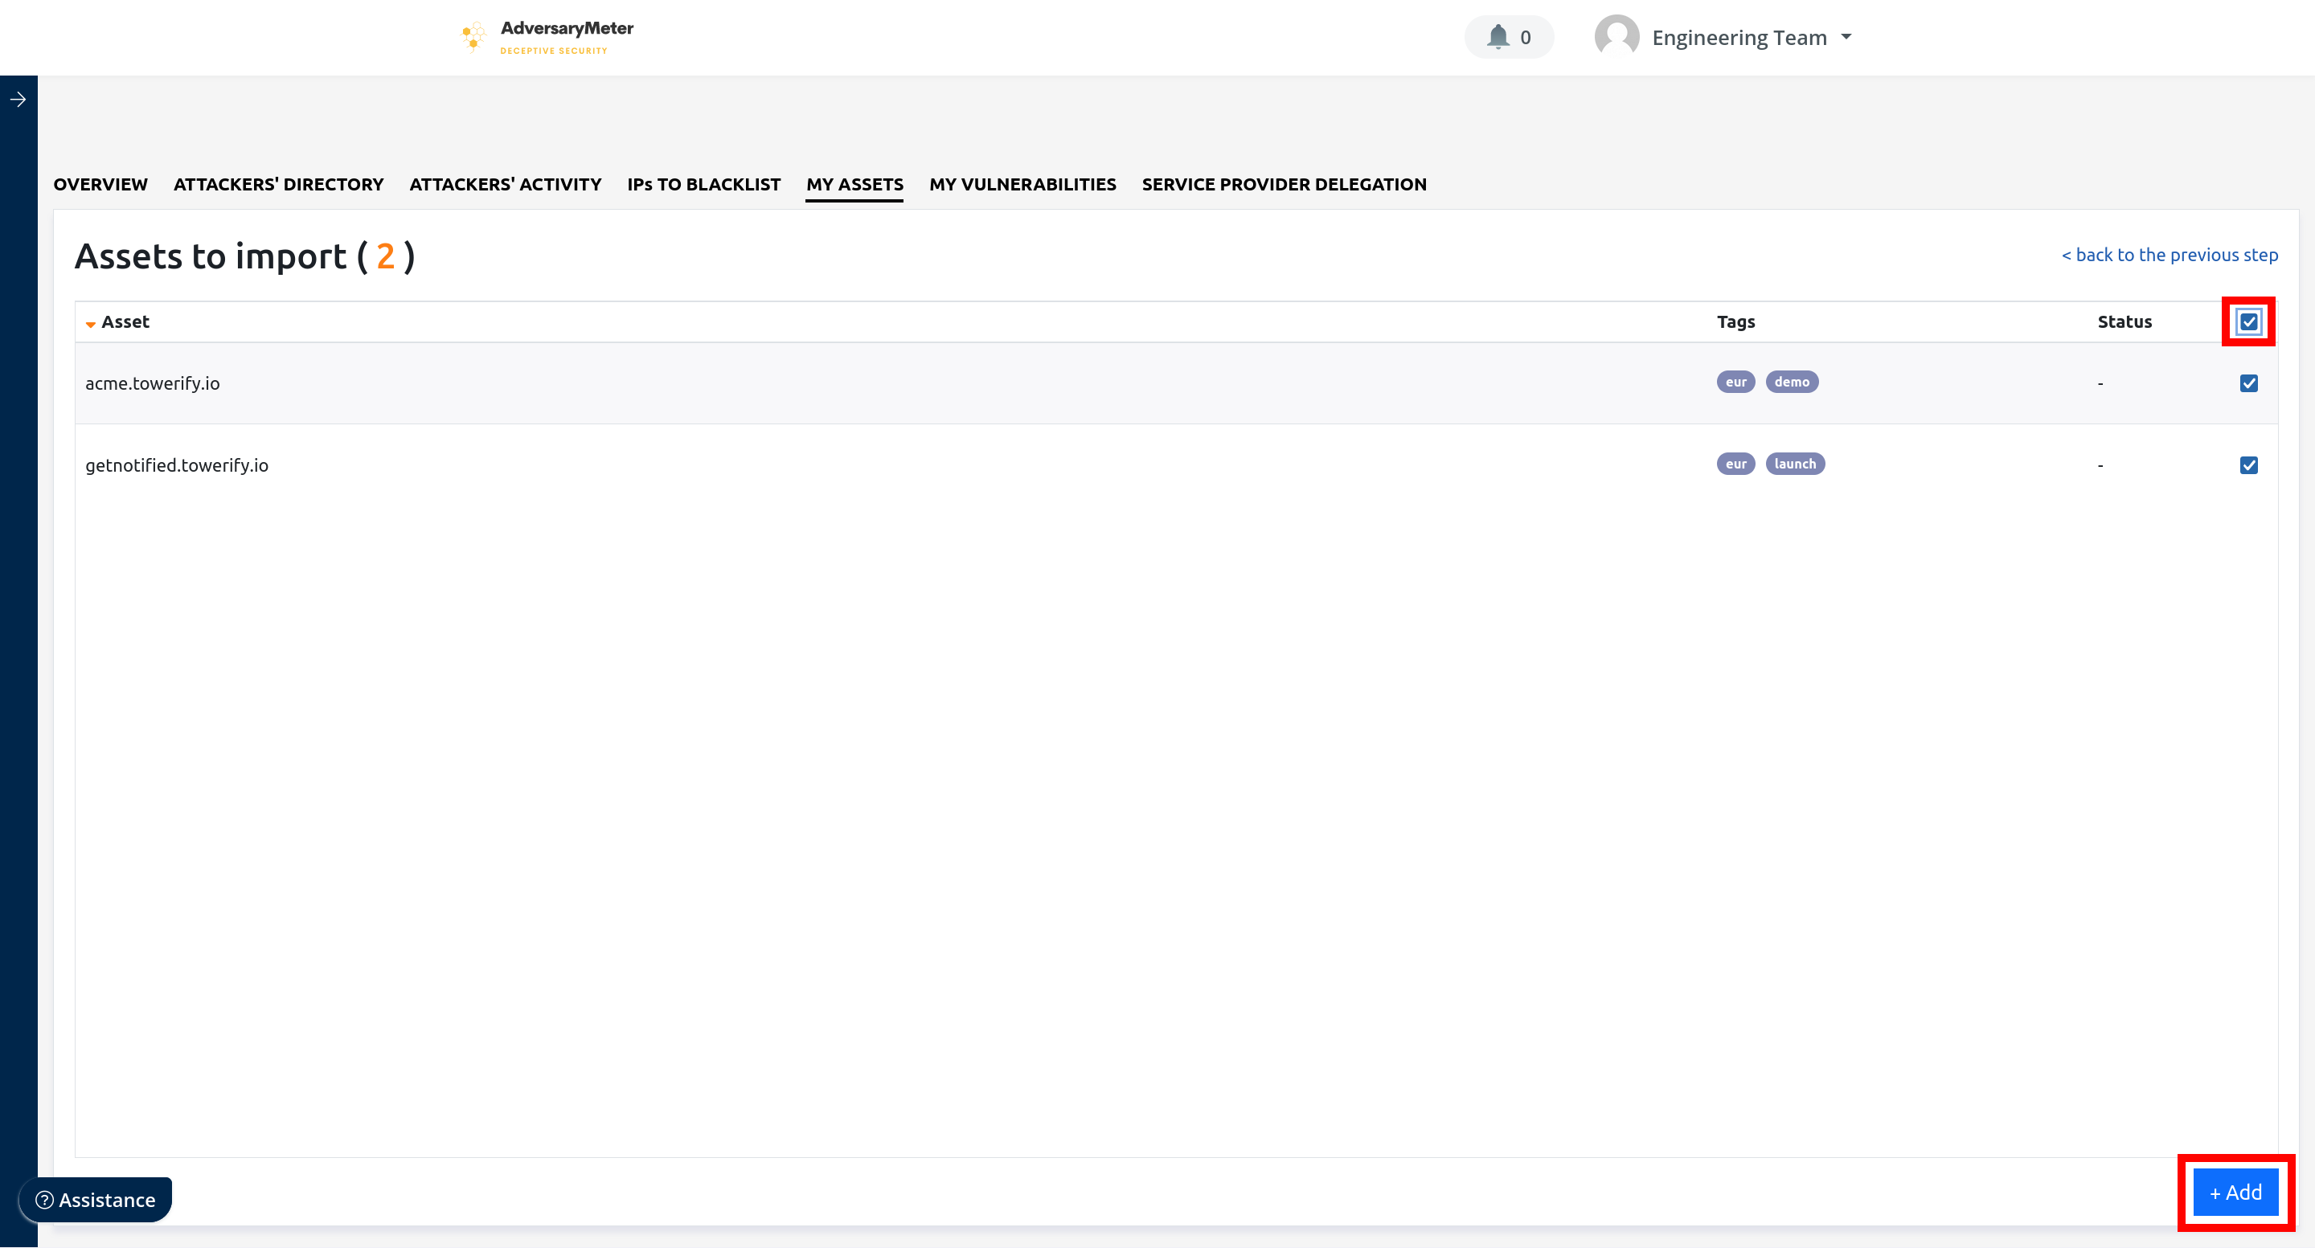Click the caret next to Engineering Team
This screenshot has height=1248, width=2315.
(1846, 37)
